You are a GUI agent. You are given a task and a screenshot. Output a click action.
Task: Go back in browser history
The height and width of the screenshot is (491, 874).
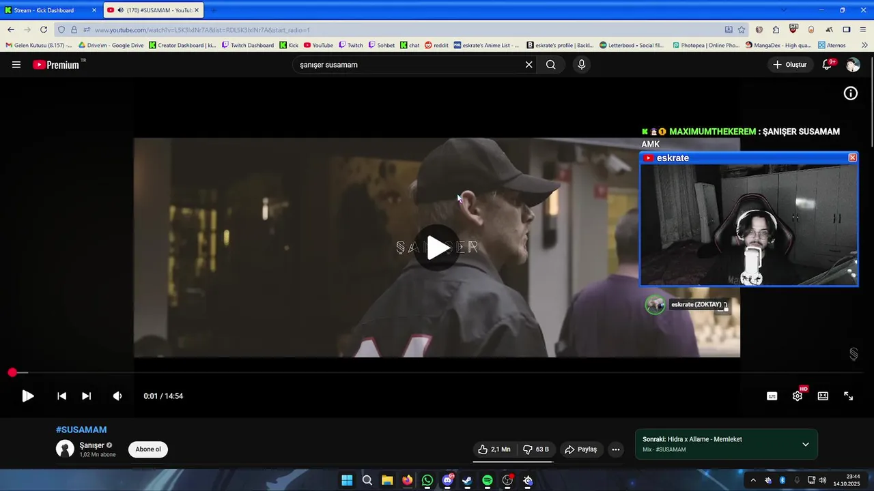pyautogui.click(x=11, y=30)
